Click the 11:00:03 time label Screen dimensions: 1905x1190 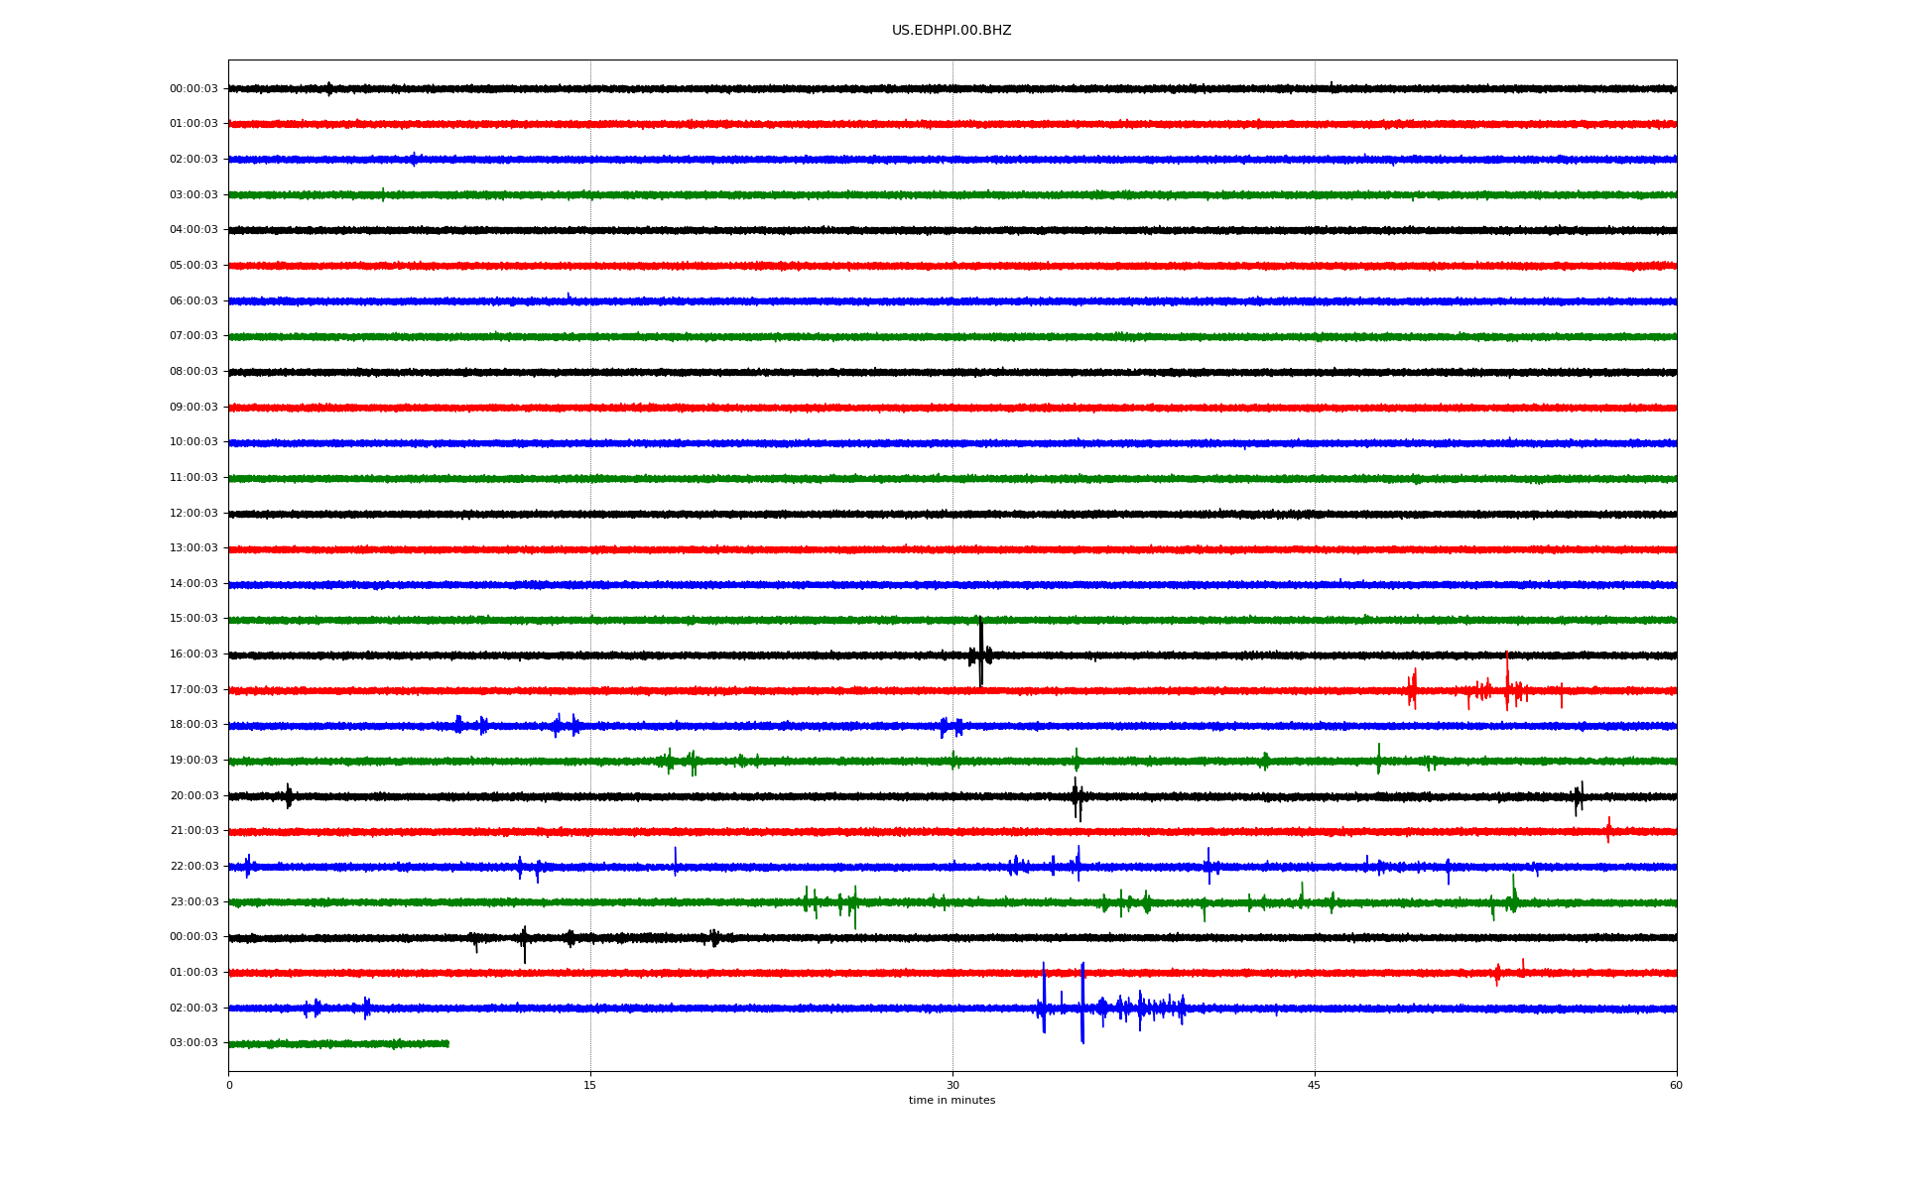193,478
